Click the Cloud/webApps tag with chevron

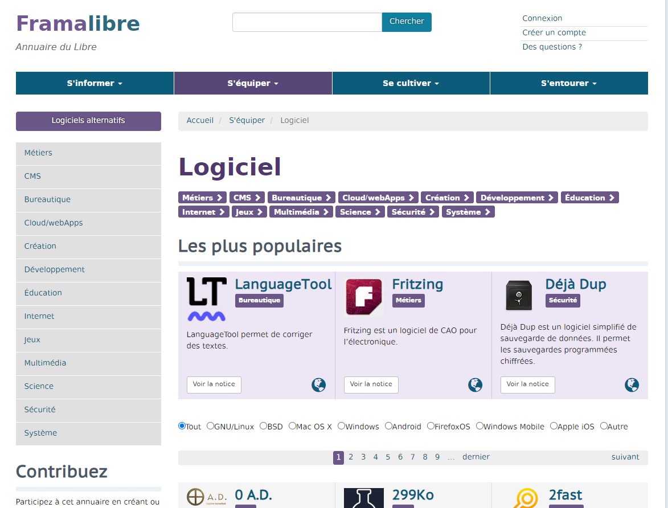[378, 198]
